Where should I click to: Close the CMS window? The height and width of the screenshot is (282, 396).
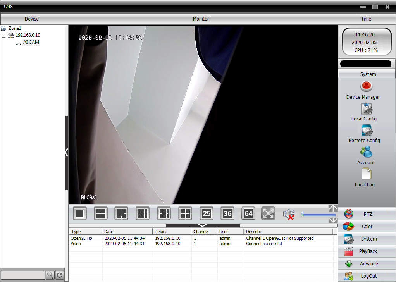(387, 7)
